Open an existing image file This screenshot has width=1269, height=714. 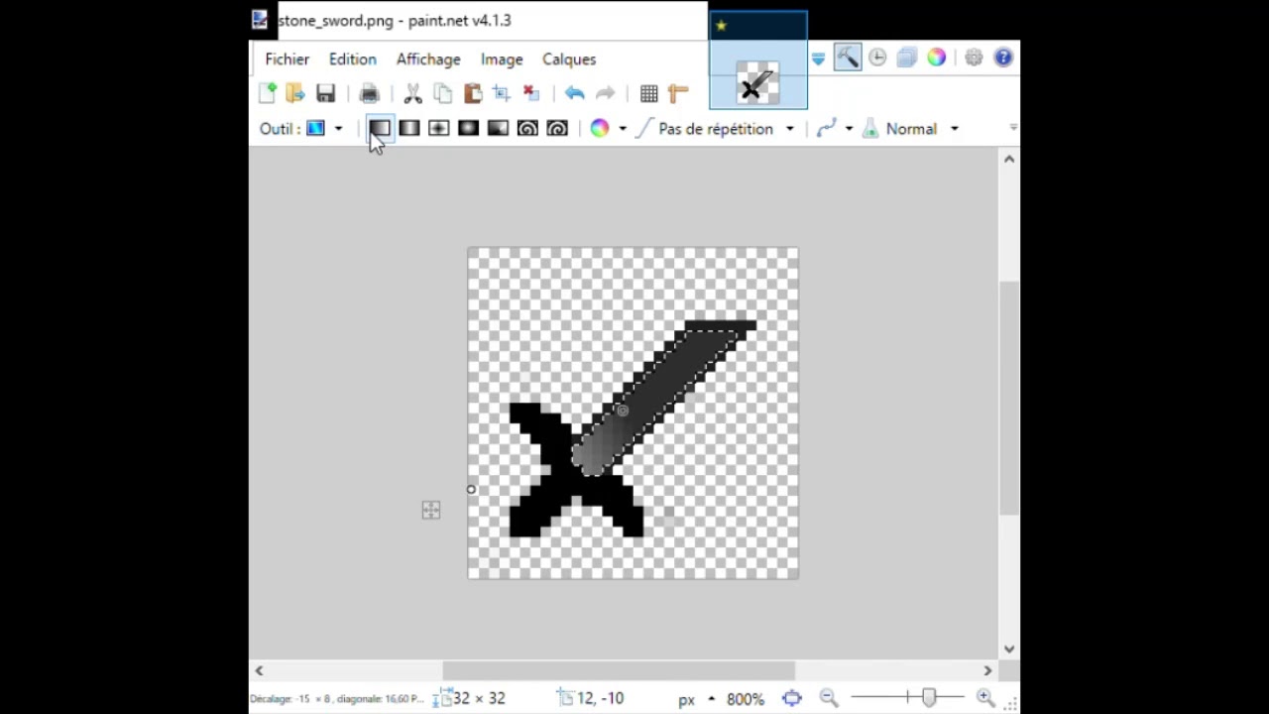(295, 93)
